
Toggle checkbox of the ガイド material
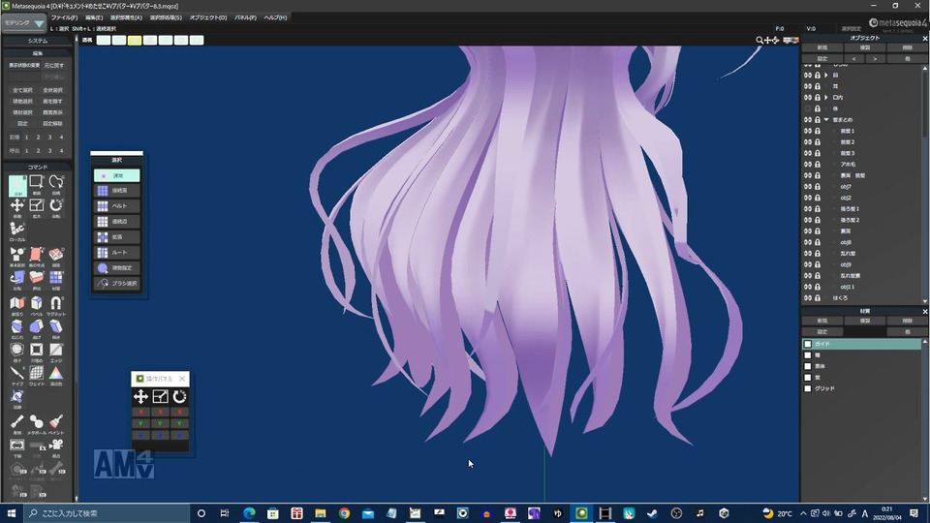(x=808, y=344)
